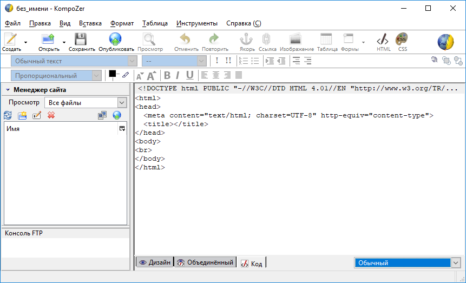Viewport: 466px width, 283px height.
Task: Open the Файл menu
Action: click(12, 23)
